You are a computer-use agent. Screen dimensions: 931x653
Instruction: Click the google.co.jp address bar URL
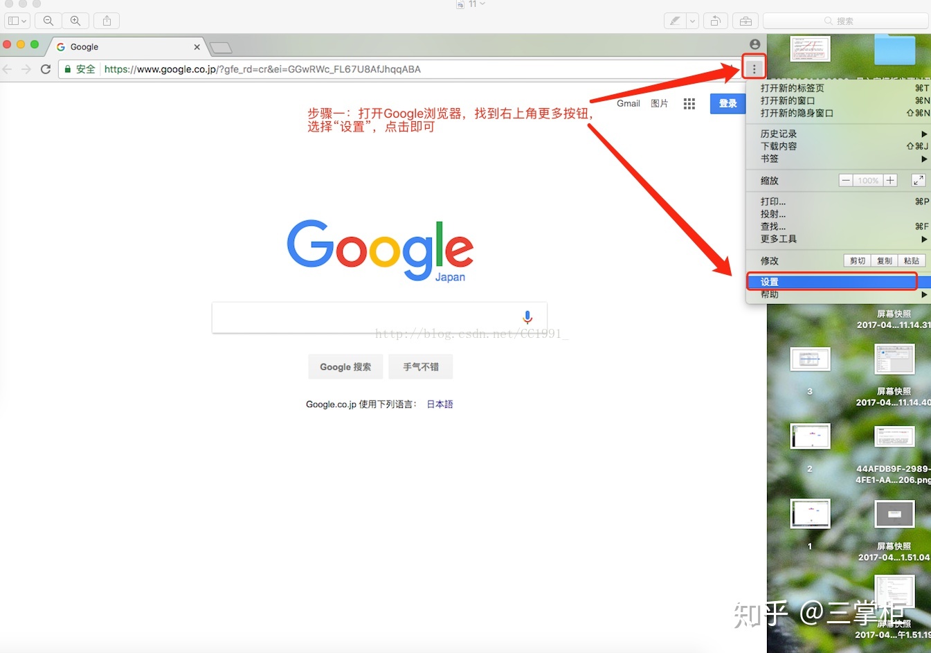(262, 69)
